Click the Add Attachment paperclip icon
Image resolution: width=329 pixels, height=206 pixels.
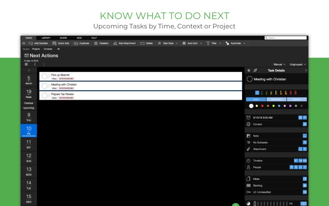point(115,43)
